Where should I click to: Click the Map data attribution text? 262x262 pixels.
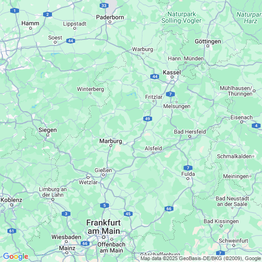pos(201,258)
